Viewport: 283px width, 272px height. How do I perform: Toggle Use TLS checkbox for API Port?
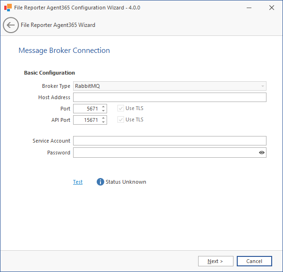(x=121, y=120)
